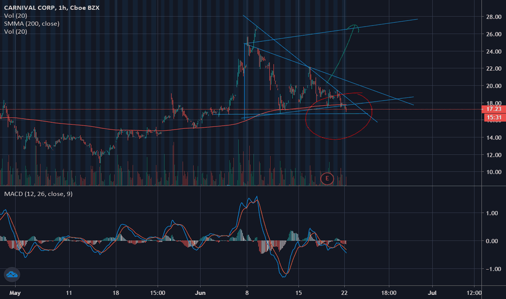Click the Jun date label
The image size is (506, 299).
point(200,293)
